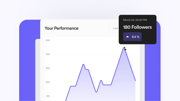Screen dimensions: 180x101
Task: Click the 180 Followers tooltip heading
Action: click(137, 27)
